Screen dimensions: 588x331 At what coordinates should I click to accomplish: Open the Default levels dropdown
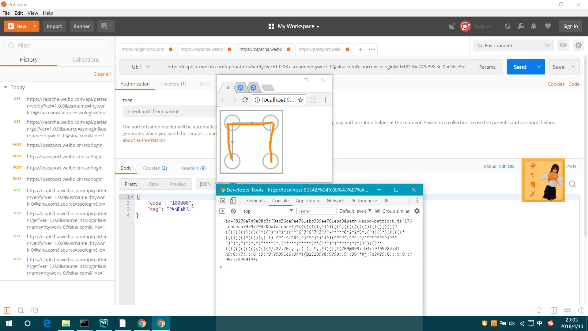[x=355, y=211]
